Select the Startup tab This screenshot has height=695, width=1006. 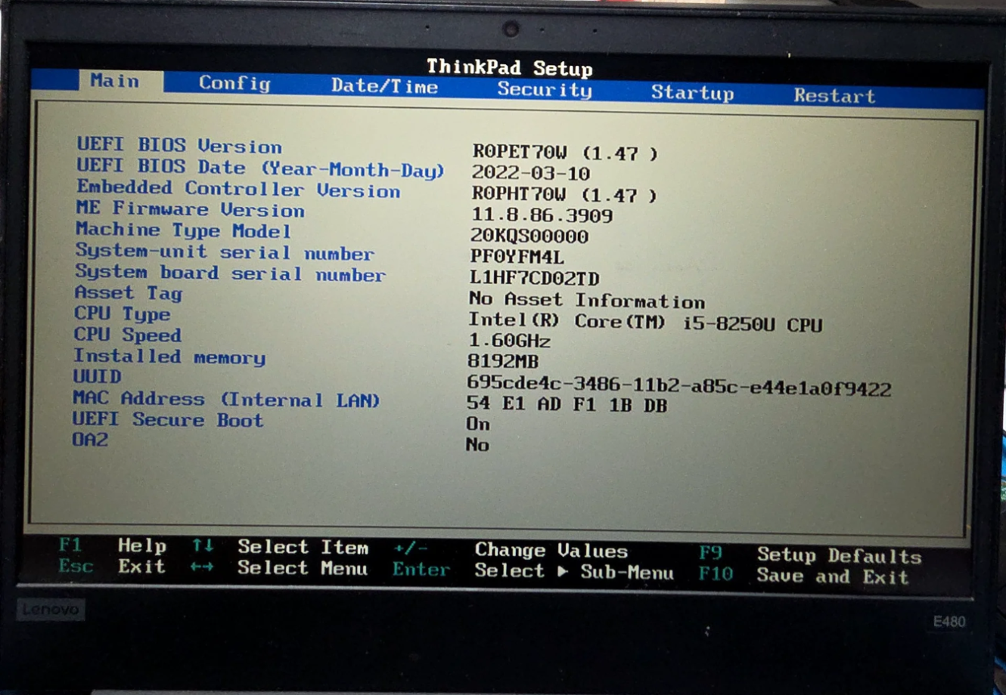pyautogui.click(x=693, y=93)
